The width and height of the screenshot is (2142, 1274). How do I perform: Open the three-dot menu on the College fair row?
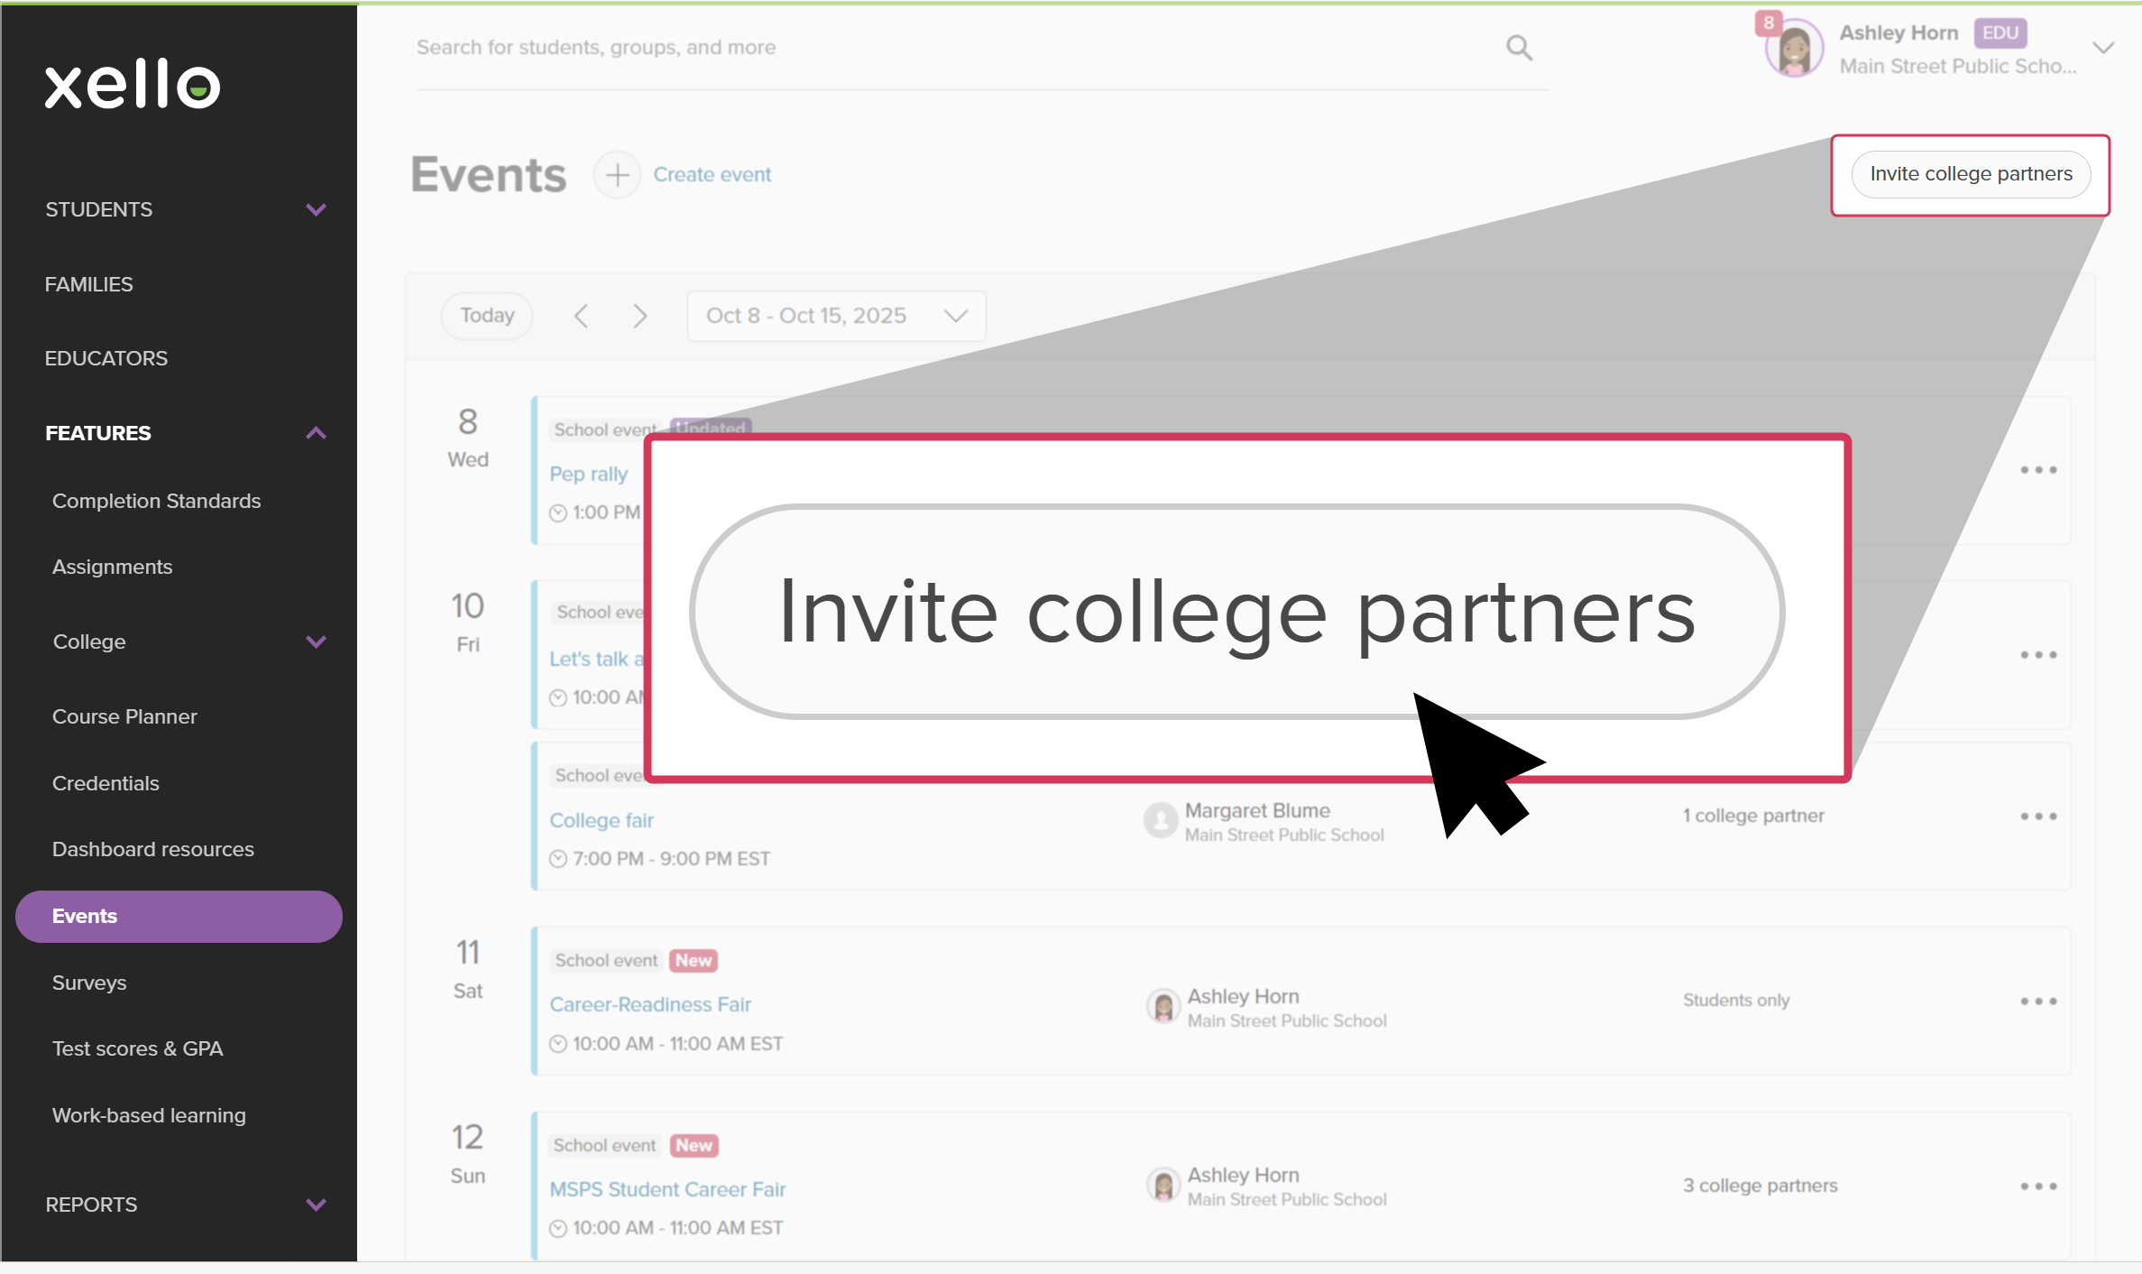click(2039, 816)
